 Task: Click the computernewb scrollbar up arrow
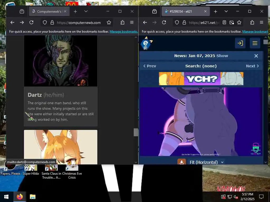(x=136, y=37)
